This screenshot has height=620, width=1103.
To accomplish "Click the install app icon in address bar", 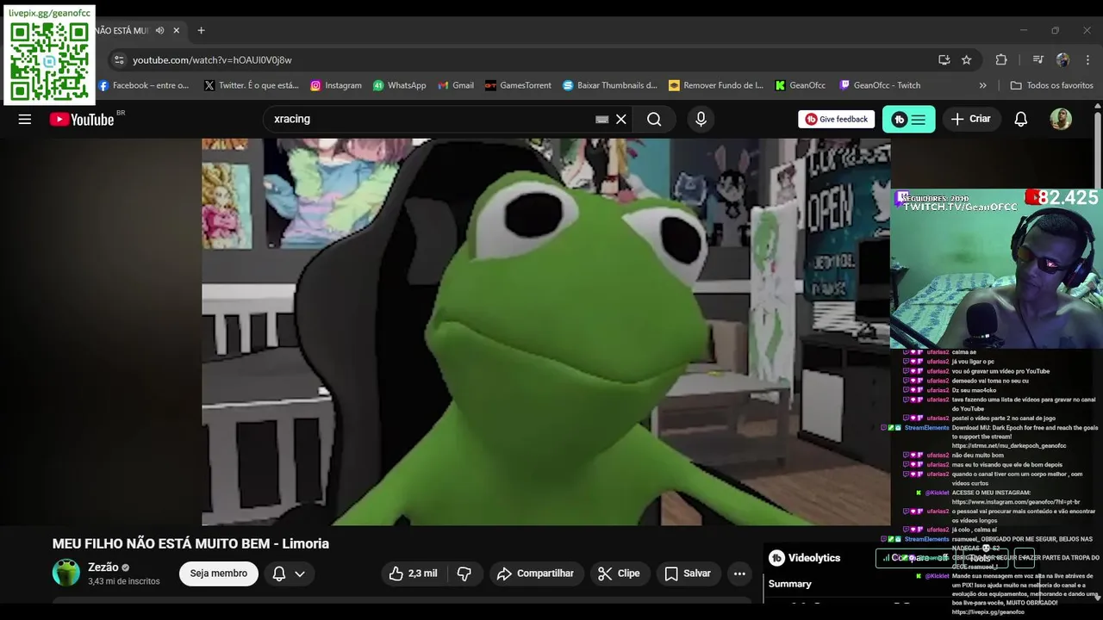I will point(944,60).
